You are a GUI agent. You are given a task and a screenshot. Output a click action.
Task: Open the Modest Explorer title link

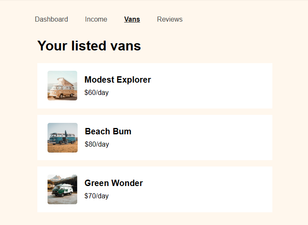click(118, 80)
